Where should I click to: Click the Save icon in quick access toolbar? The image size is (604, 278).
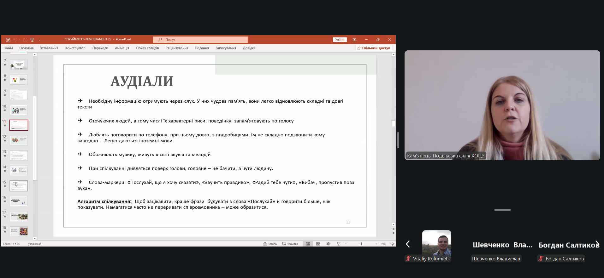(8, 40)
